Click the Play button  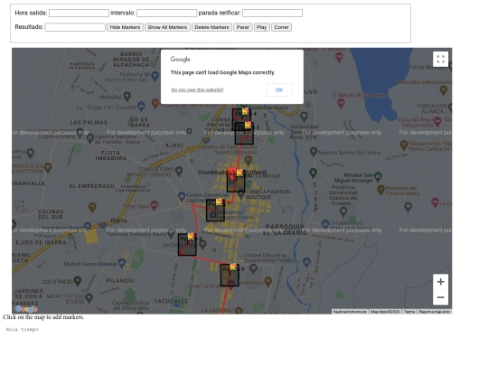[262, 27]
